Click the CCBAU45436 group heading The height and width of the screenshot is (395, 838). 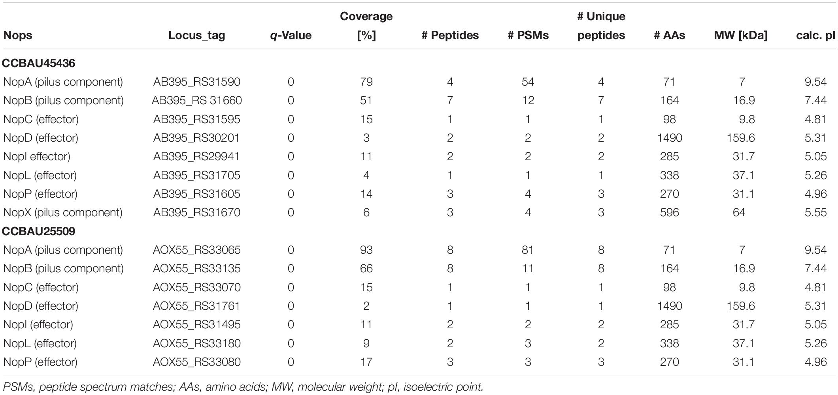click(38, 63)
